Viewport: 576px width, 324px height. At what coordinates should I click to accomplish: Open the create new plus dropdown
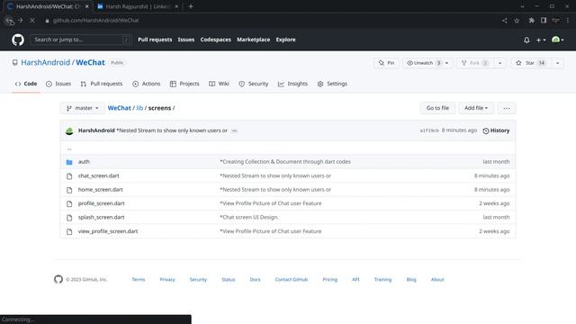[541, 40]
